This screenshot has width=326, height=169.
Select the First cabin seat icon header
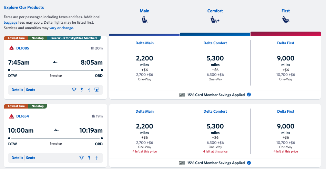click(286, 20)
